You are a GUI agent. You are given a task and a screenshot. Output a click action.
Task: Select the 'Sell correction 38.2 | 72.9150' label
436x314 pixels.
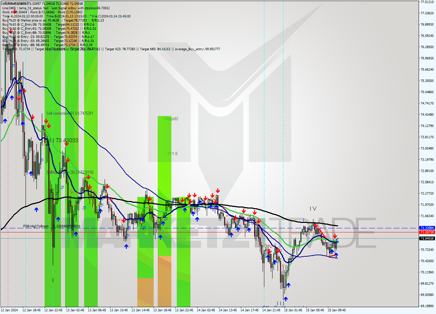[70, 172]
